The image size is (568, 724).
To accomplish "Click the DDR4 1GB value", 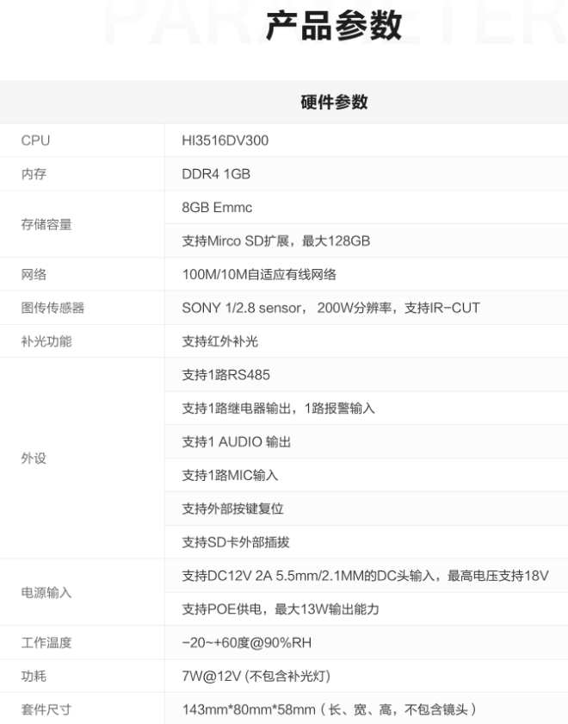I will [x=216, y=174].
